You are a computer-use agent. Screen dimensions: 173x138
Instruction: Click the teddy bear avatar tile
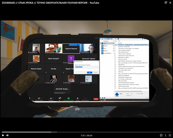(36, 59)
